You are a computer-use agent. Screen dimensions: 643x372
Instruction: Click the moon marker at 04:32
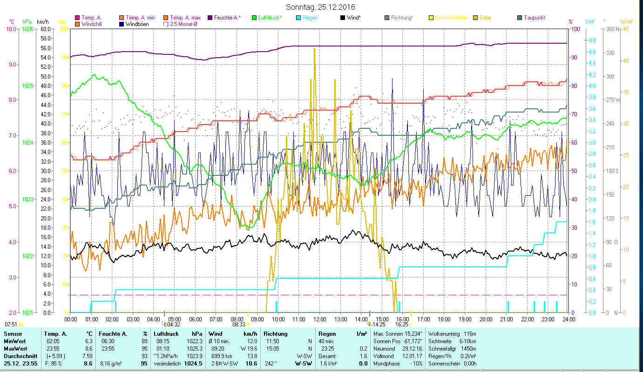tap(164, 324)
